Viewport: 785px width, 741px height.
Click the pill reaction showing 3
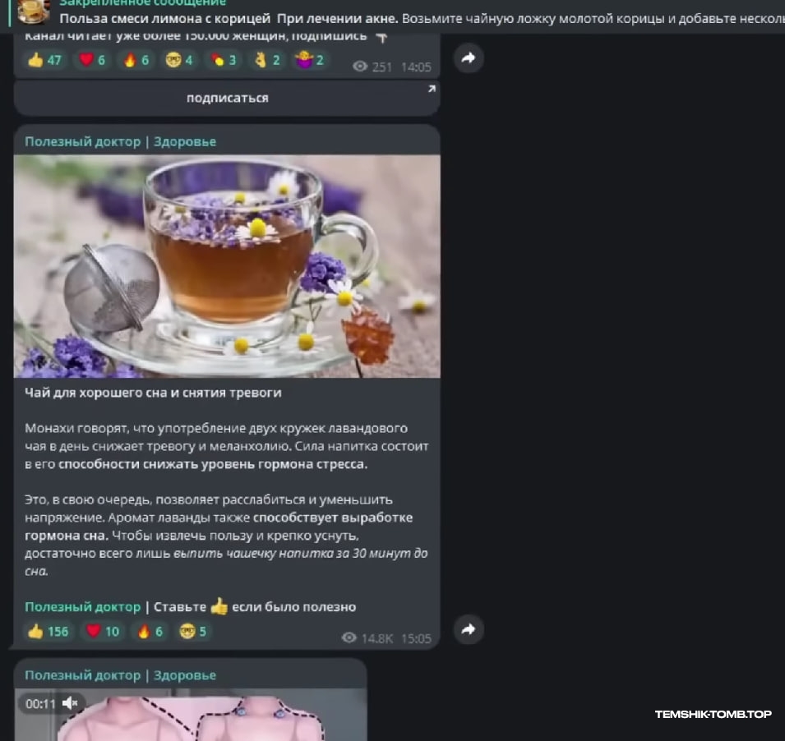[224, 59]
